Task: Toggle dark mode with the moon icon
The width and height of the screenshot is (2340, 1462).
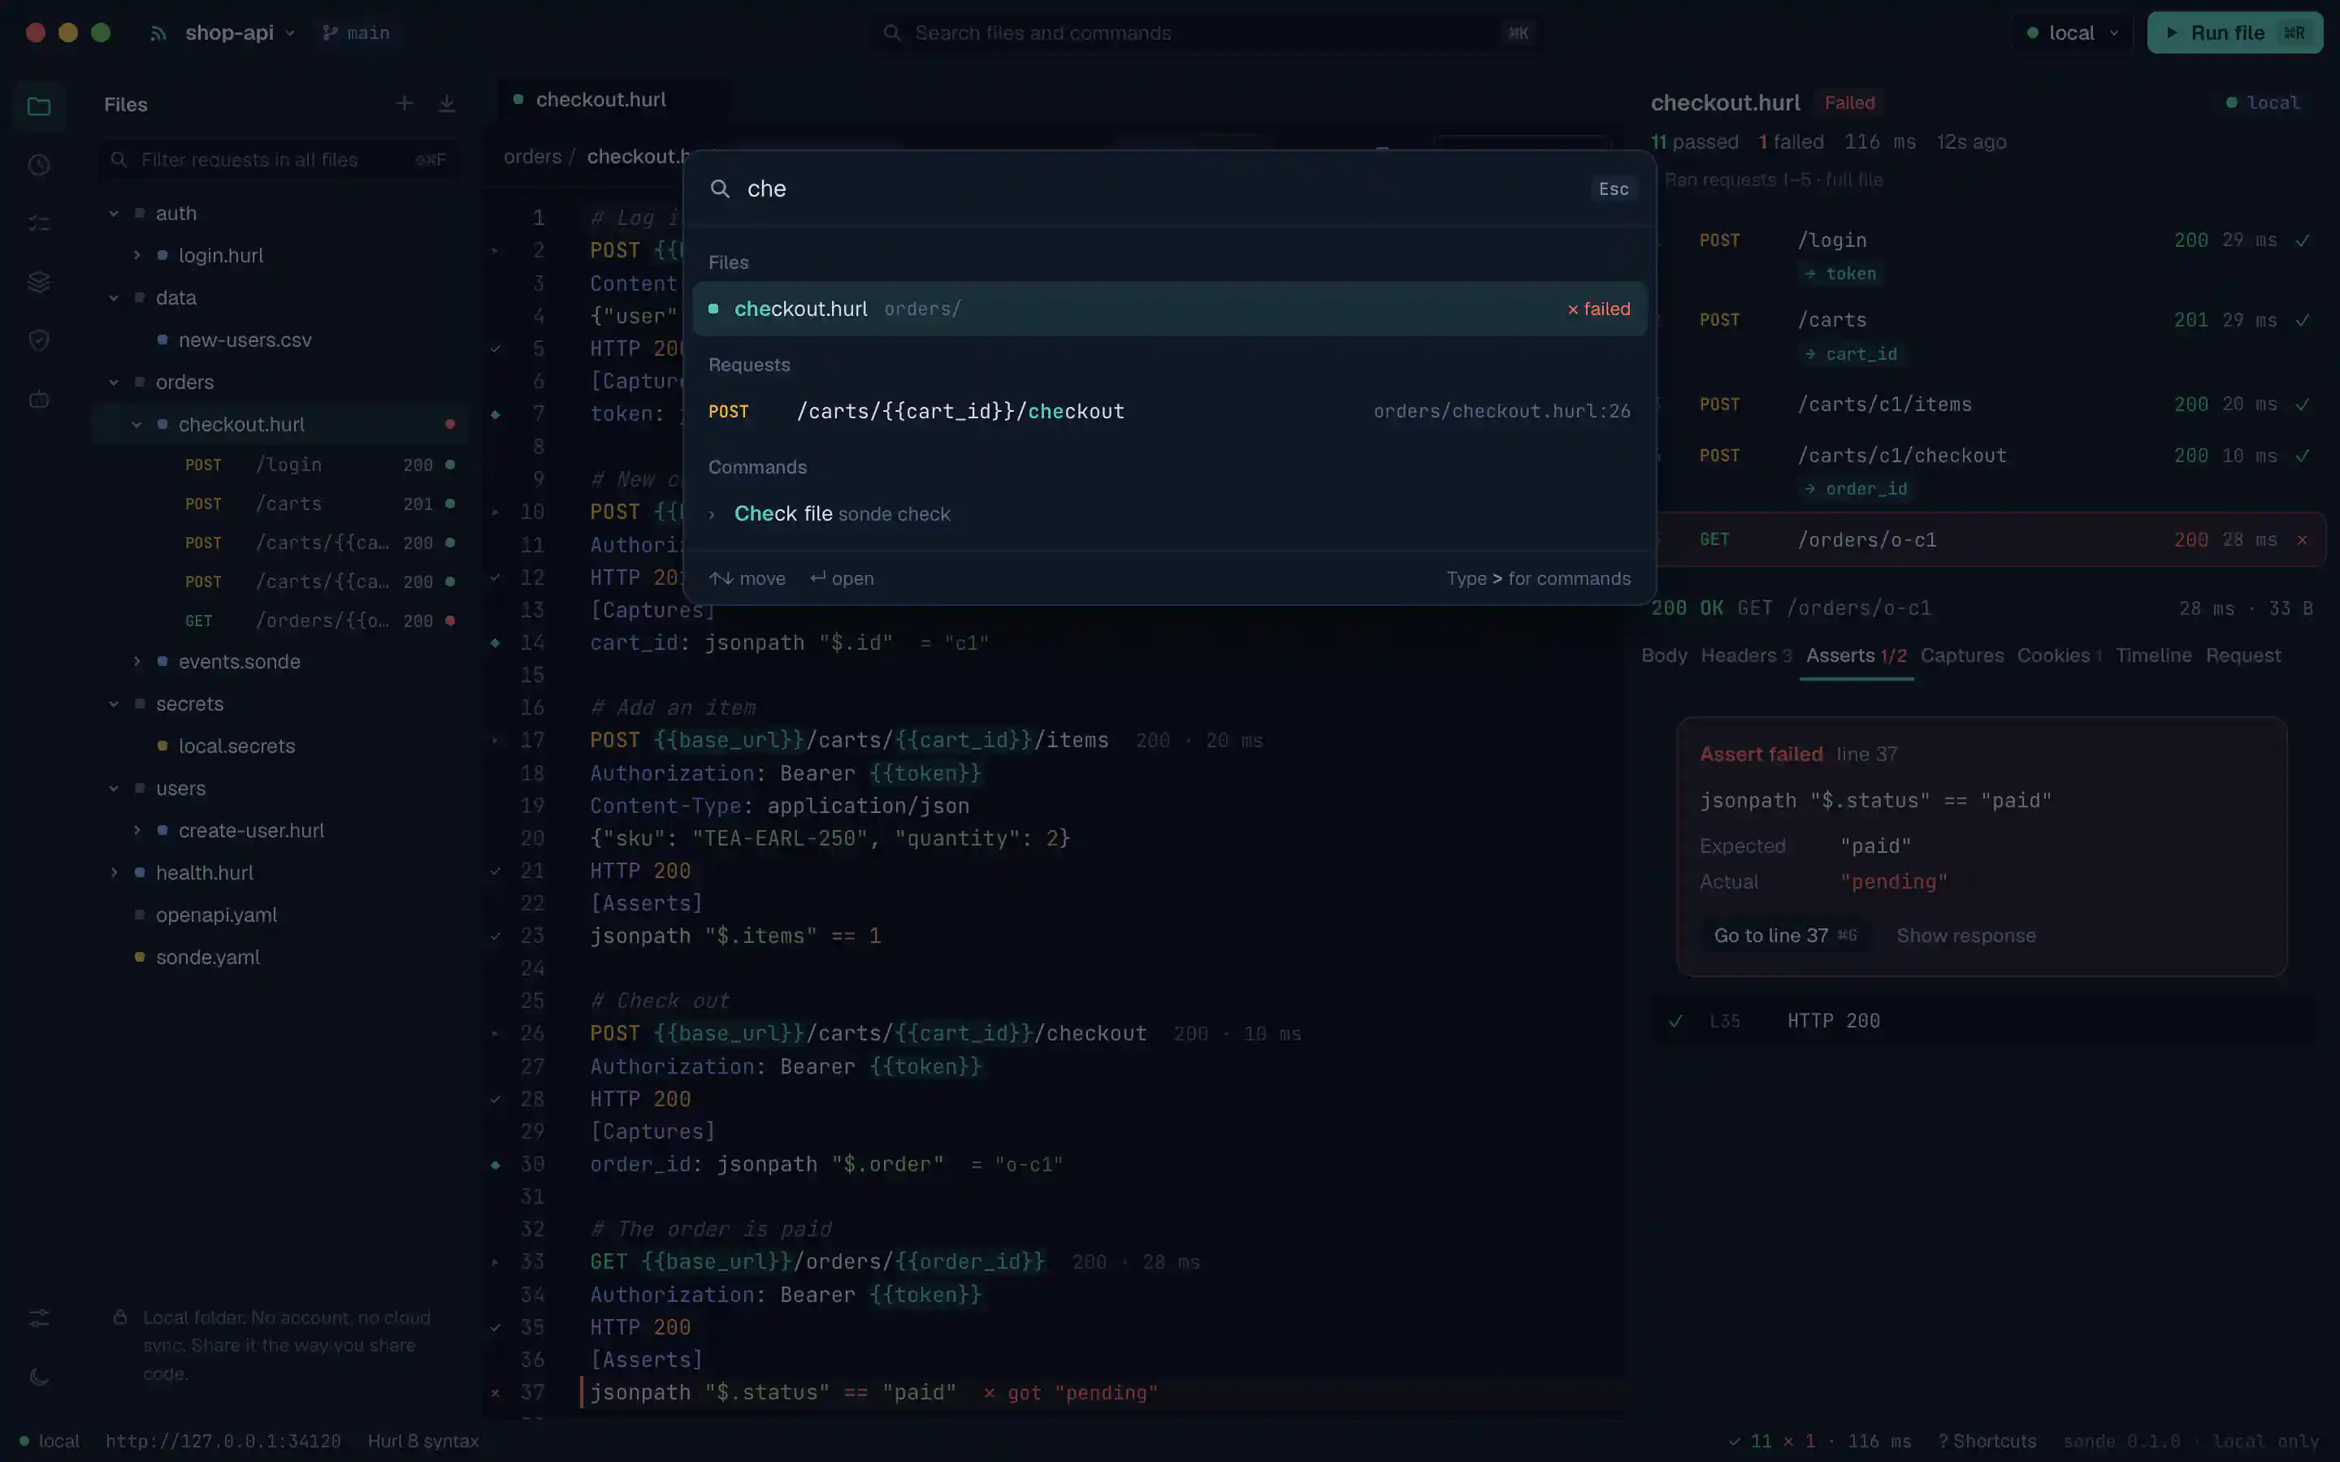Action: click(39, 1377)
